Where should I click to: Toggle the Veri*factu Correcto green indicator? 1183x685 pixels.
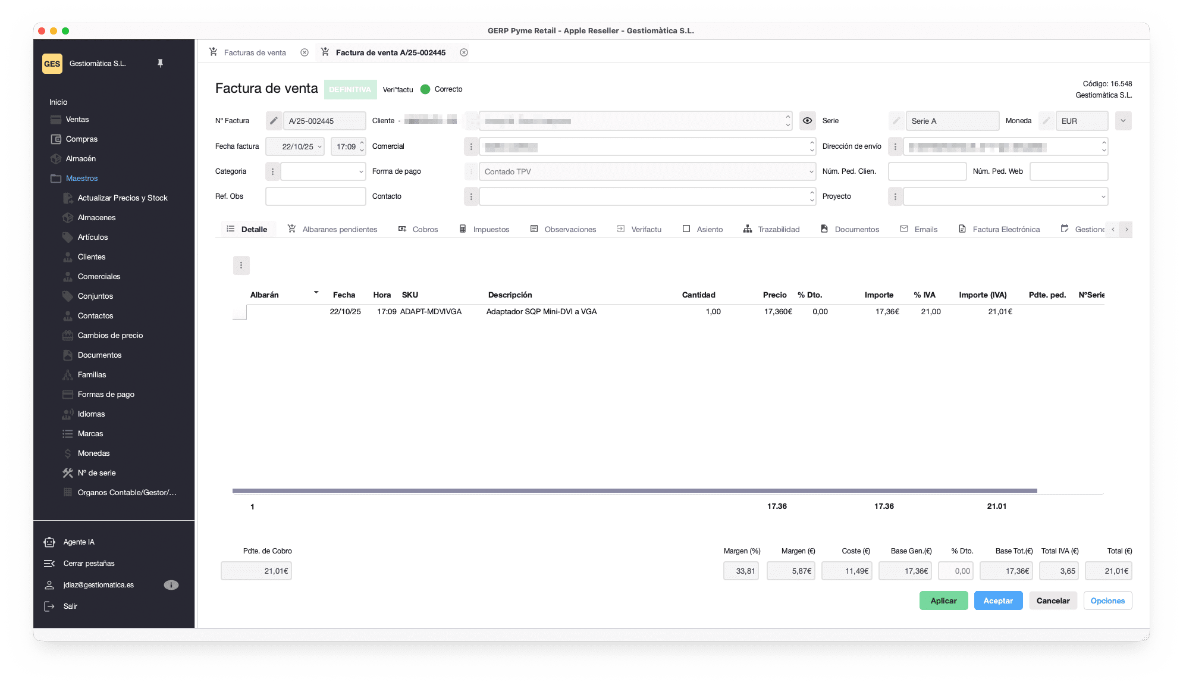point(425,89)
